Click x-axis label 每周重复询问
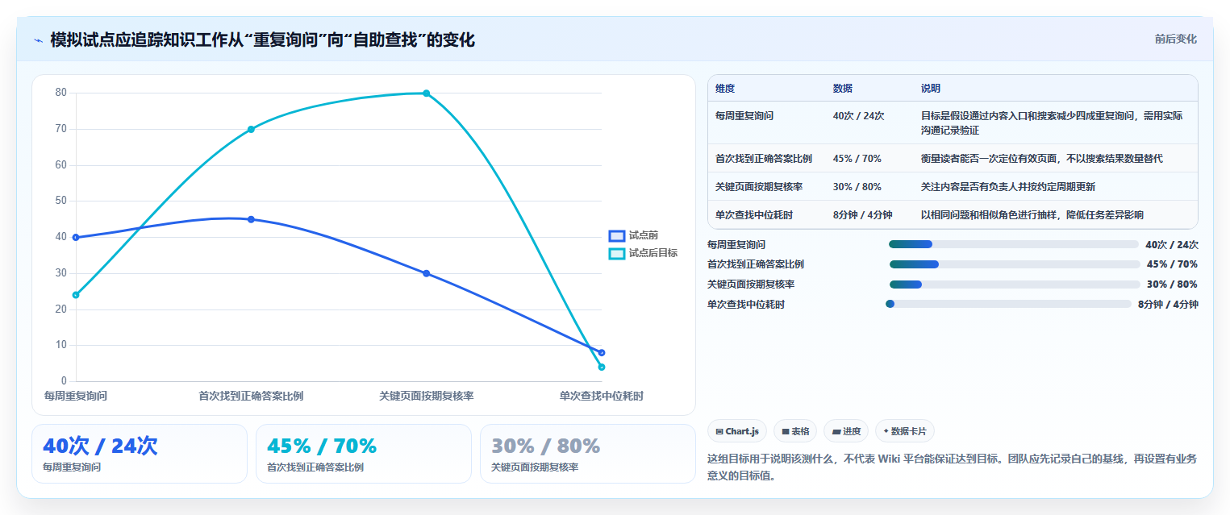Screen dimensions: 1230x515 tap(76, 397)
